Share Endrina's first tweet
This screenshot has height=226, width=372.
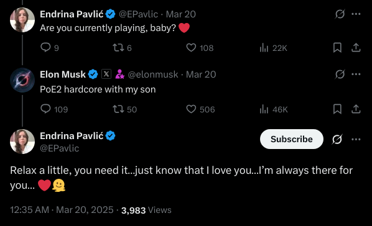click(356, 48)
